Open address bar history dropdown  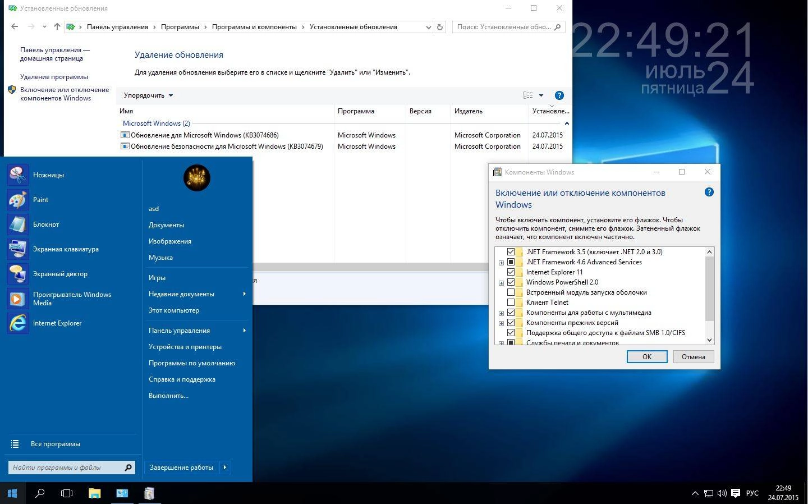[x=429, y=27]
